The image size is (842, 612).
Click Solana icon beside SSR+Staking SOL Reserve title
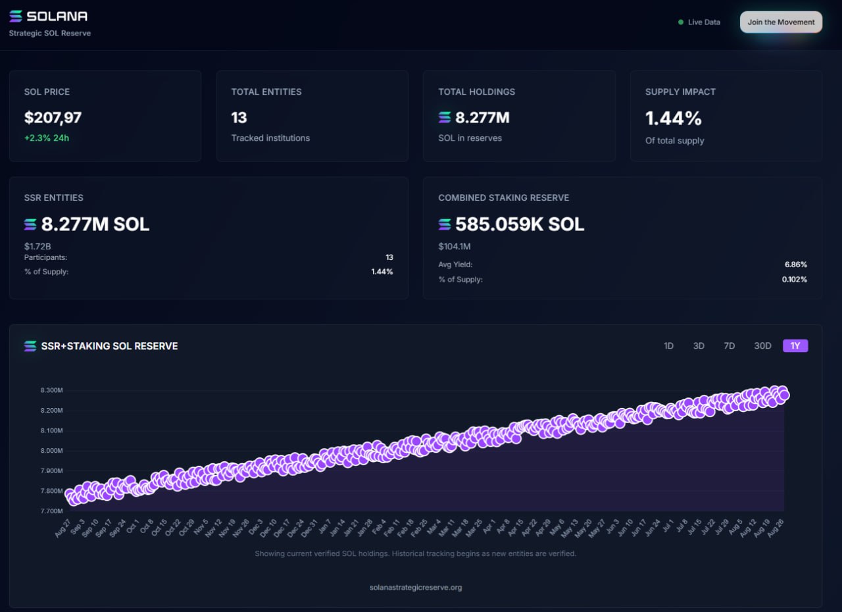click(x=30, y=346)
